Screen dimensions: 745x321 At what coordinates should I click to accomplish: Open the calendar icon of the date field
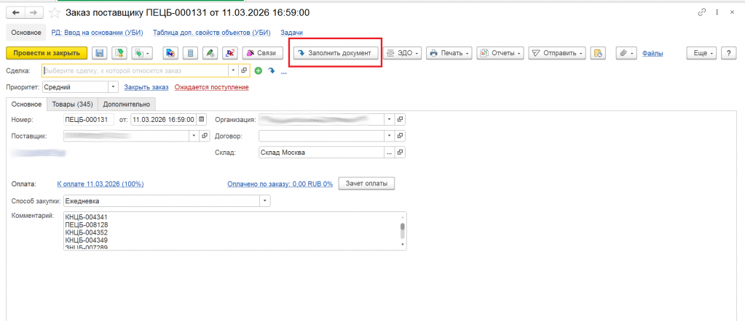pos(202,120)
